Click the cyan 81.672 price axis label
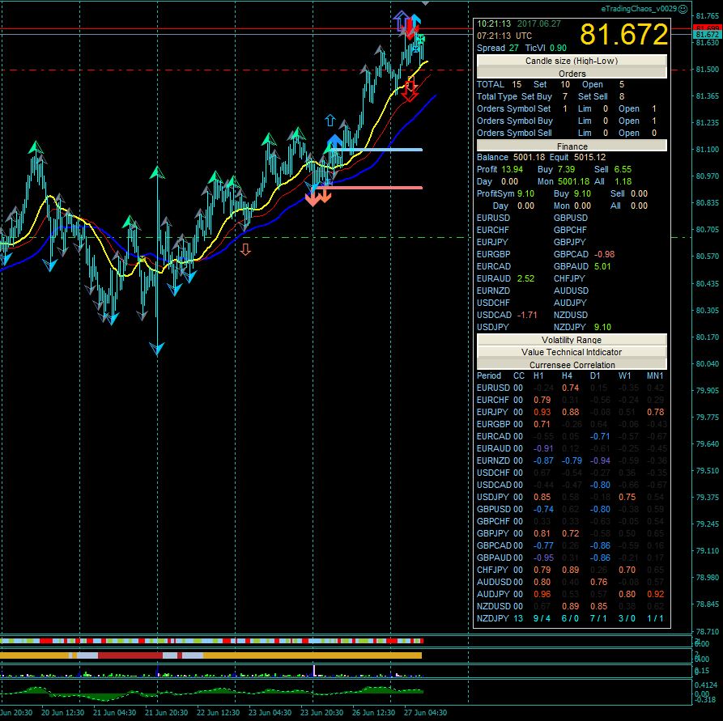 click(x=707, y=35)
